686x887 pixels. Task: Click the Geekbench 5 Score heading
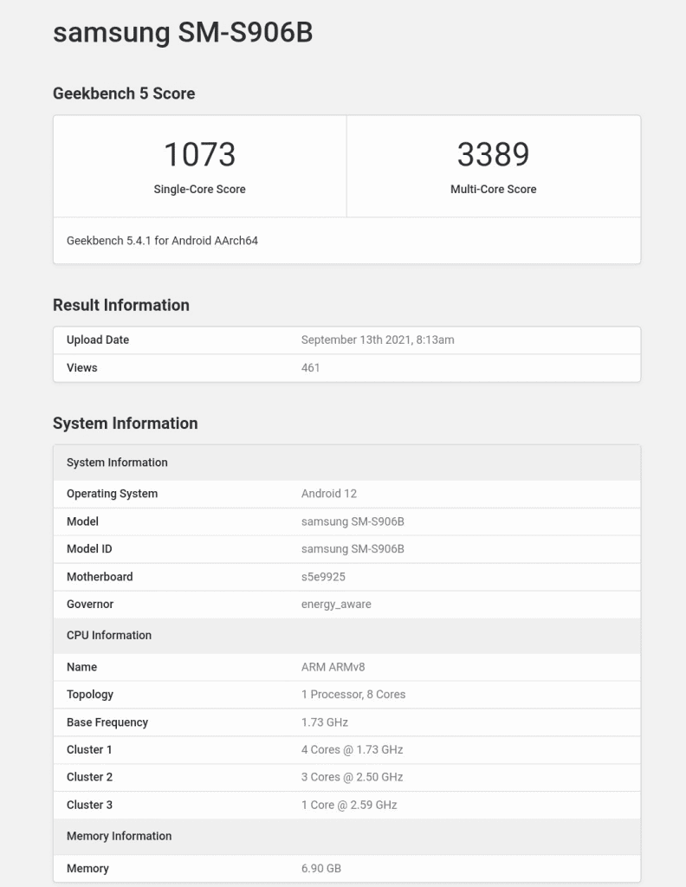pyautogui.click(x=124, y=94)
